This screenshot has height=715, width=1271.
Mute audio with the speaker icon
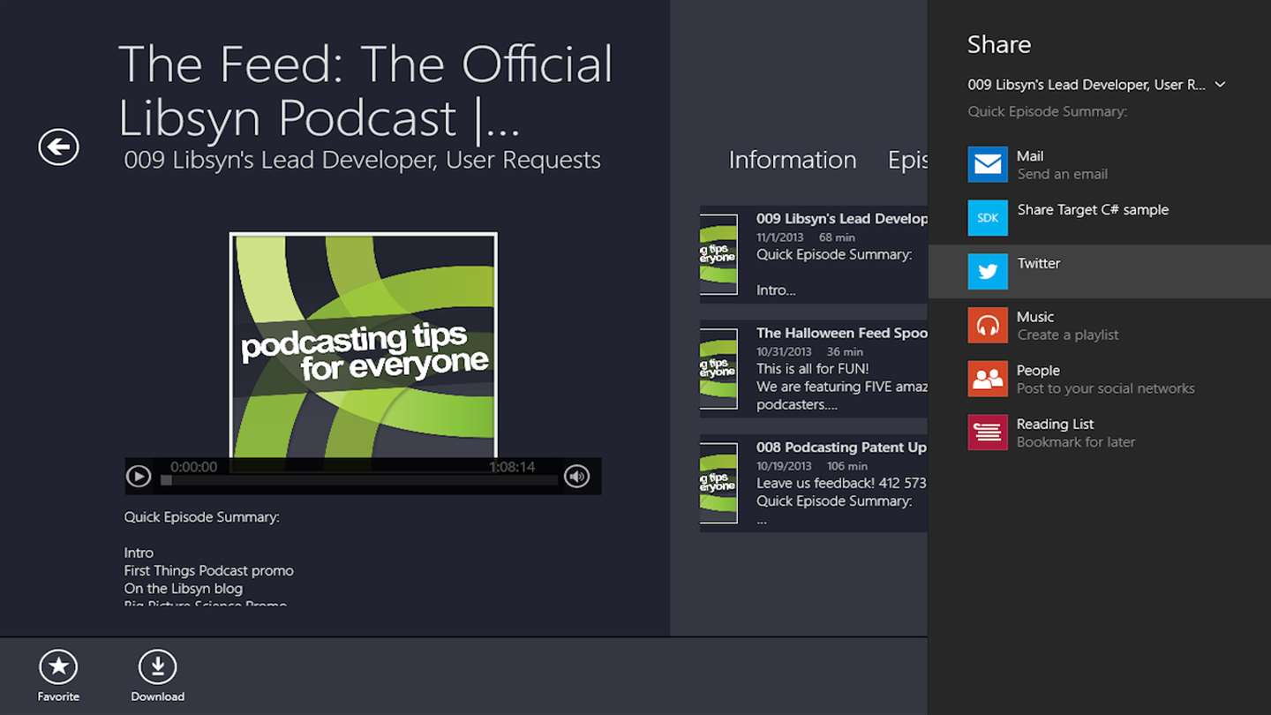(x=576, y=477)
